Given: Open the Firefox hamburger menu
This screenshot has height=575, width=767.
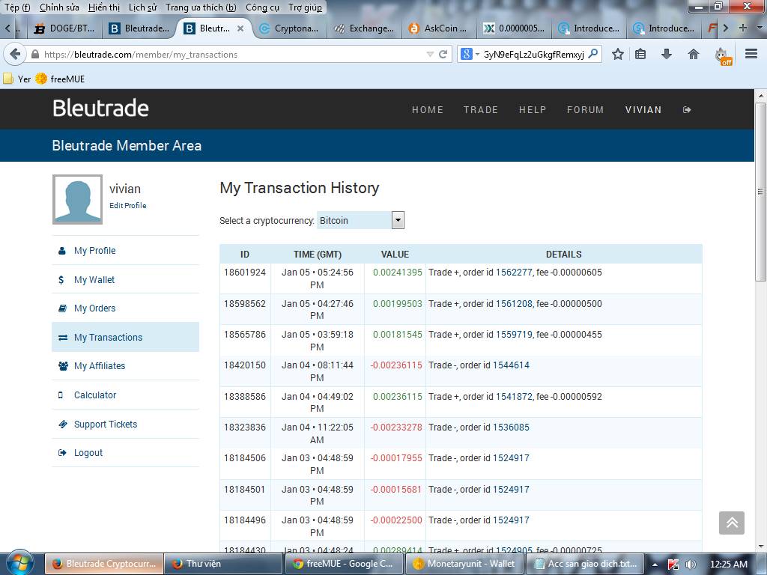Looking at the screenshot, I should point(751,54).
